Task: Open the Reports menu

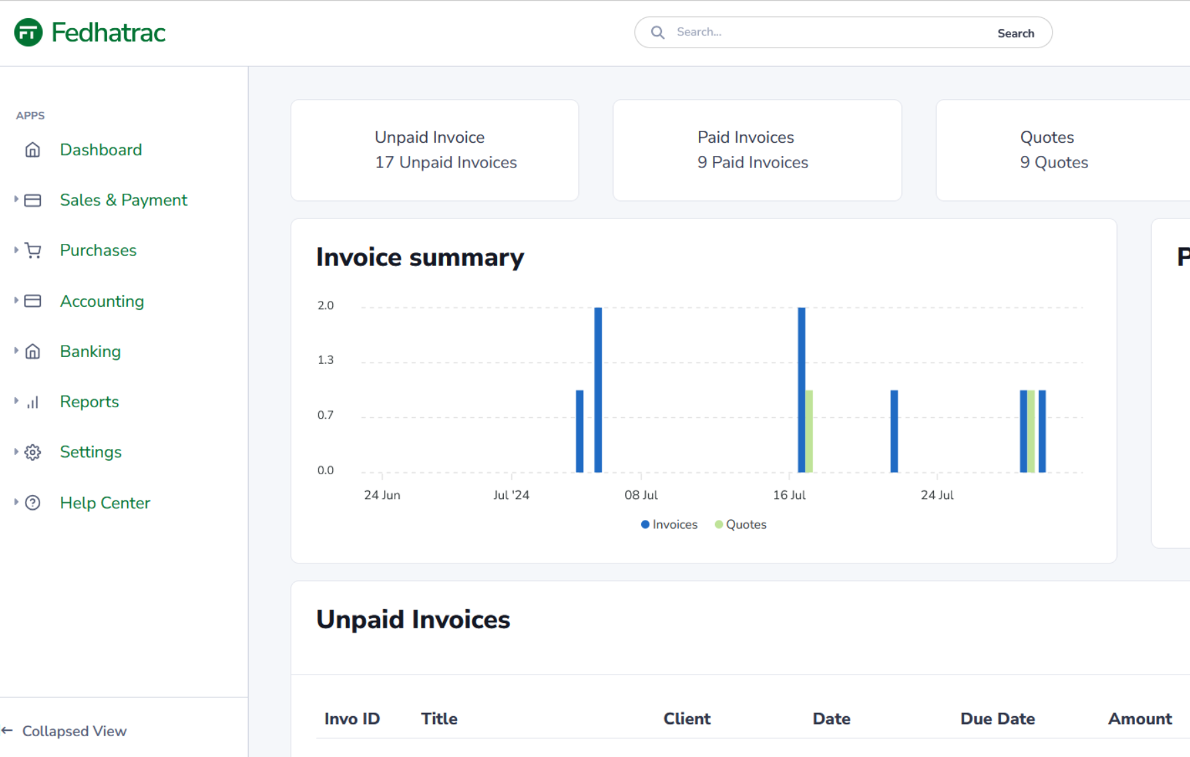Action: click(x=89, y=402)
